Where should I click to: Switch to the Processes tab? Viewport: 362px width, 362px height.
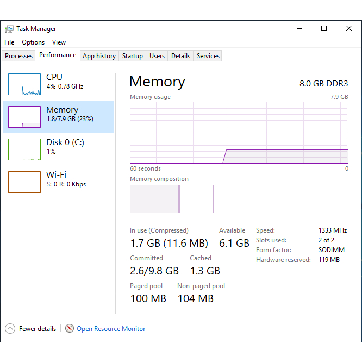click(18, 56)
